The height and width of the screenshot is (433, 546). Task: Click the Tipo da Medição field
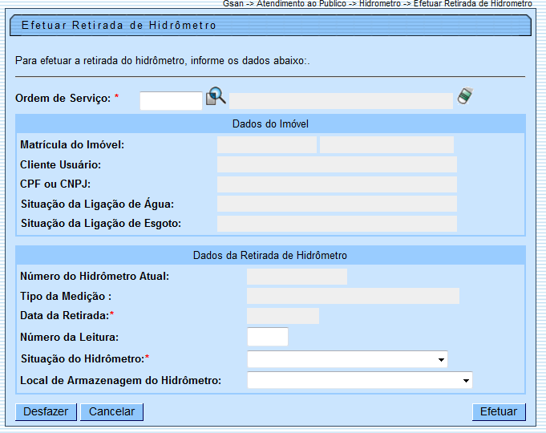(353, 296)
